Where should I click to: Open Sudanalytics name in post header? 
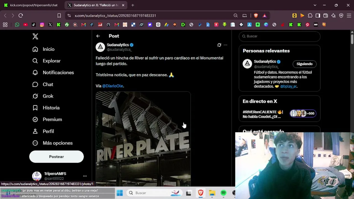[118, 45]
